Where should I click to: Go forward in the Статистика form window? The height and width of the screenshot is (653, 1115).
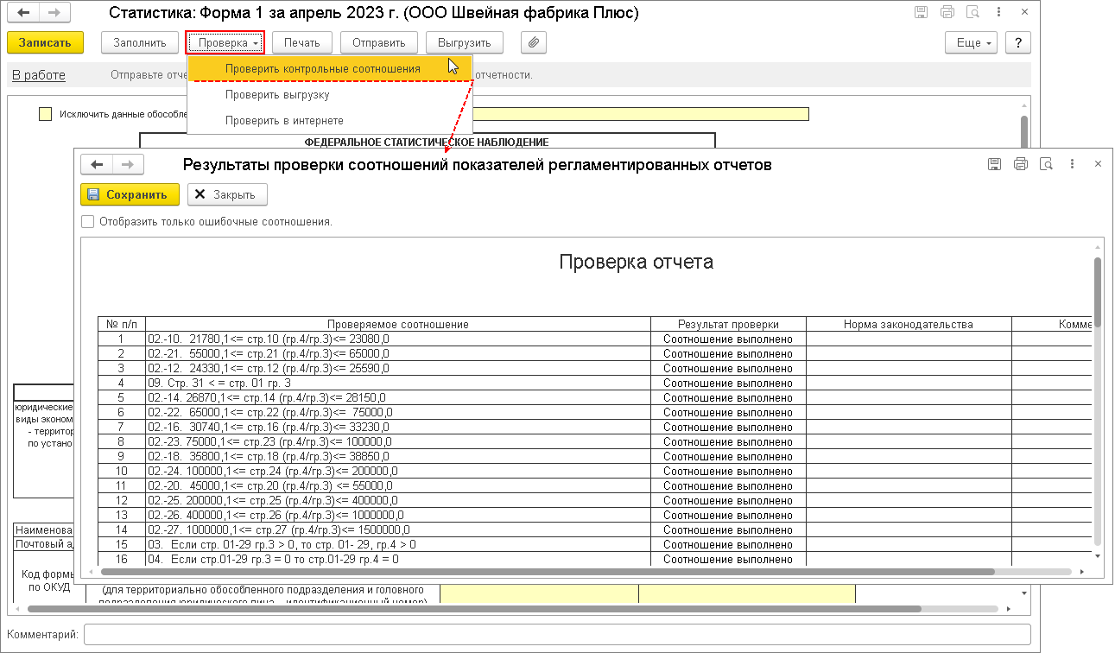(x=53, y=14)
